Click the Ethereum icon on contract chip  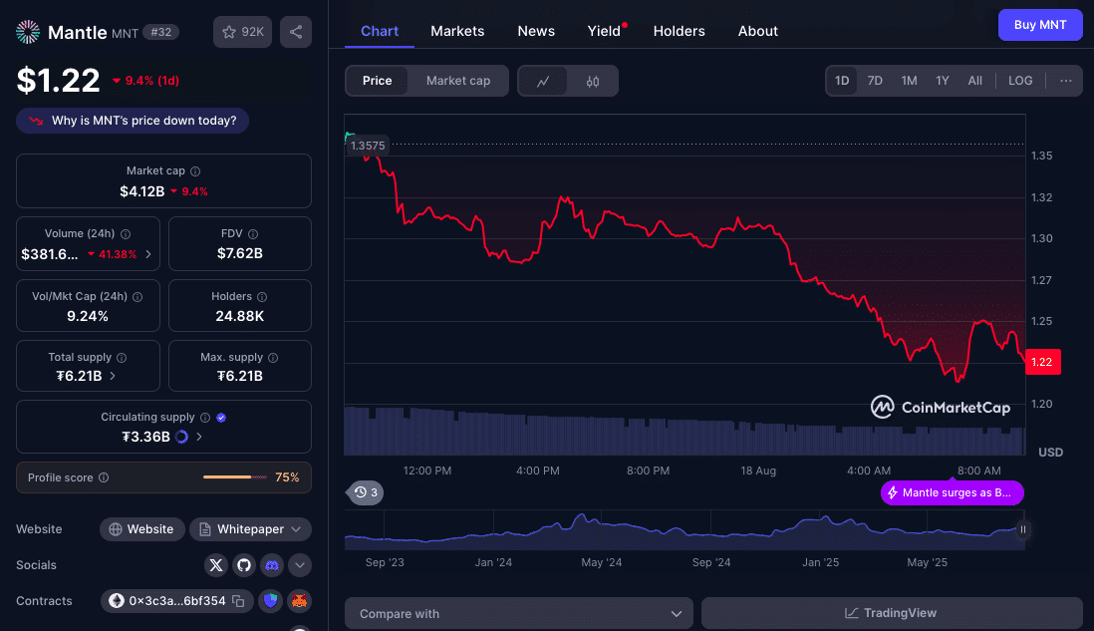tap(117, 601)
